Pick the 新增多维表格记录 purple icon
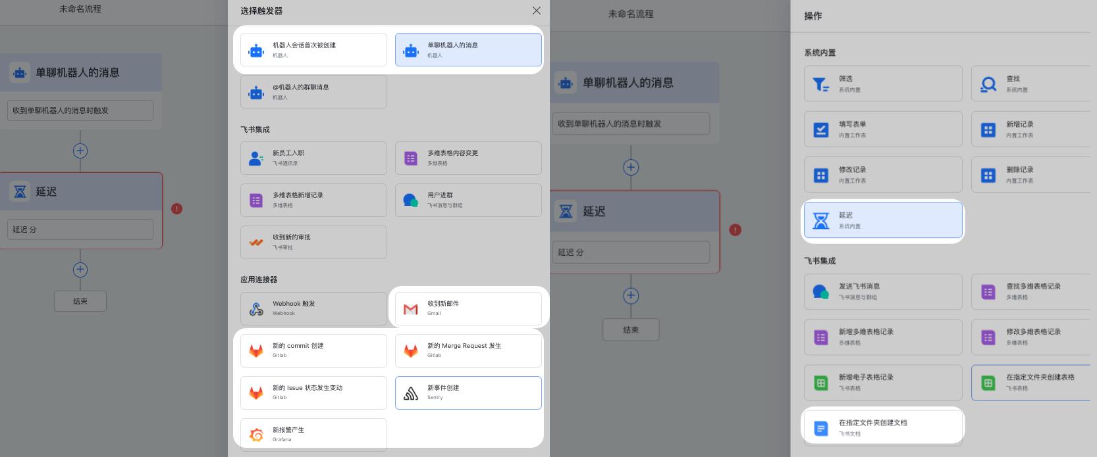Image resolution: width=1097 pixels, height=457 pixels. coord(821,337)
